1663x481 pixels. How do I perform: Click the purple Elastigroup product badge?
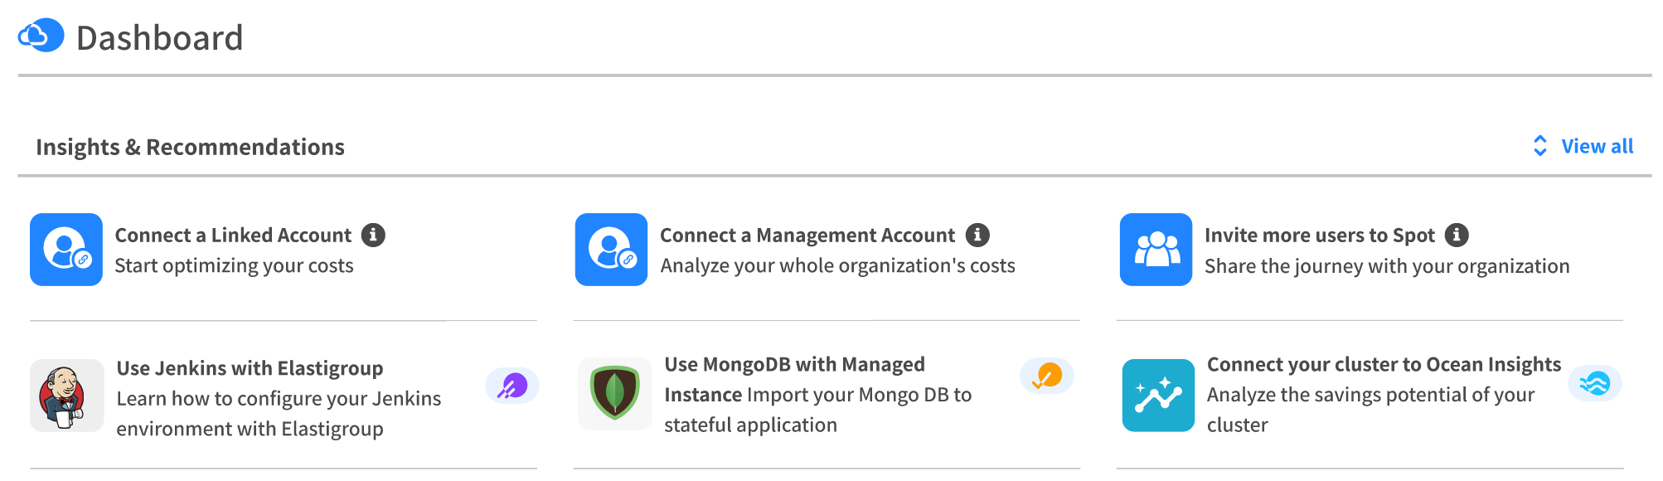(x=512, y=386)
